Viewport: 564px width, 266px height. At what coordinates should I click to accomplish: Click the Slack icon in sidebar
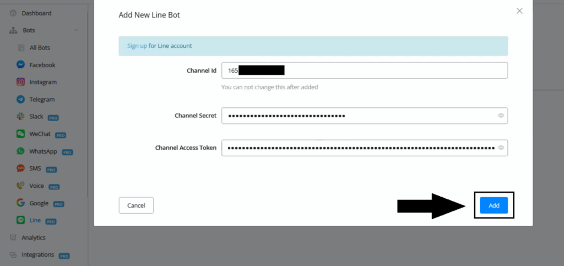(20, 117)
